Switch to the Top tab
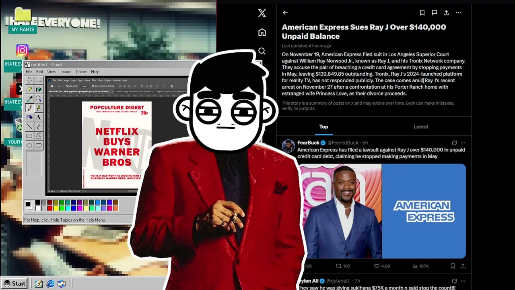Viewport: 515px width, 290px height. (323, 126)
